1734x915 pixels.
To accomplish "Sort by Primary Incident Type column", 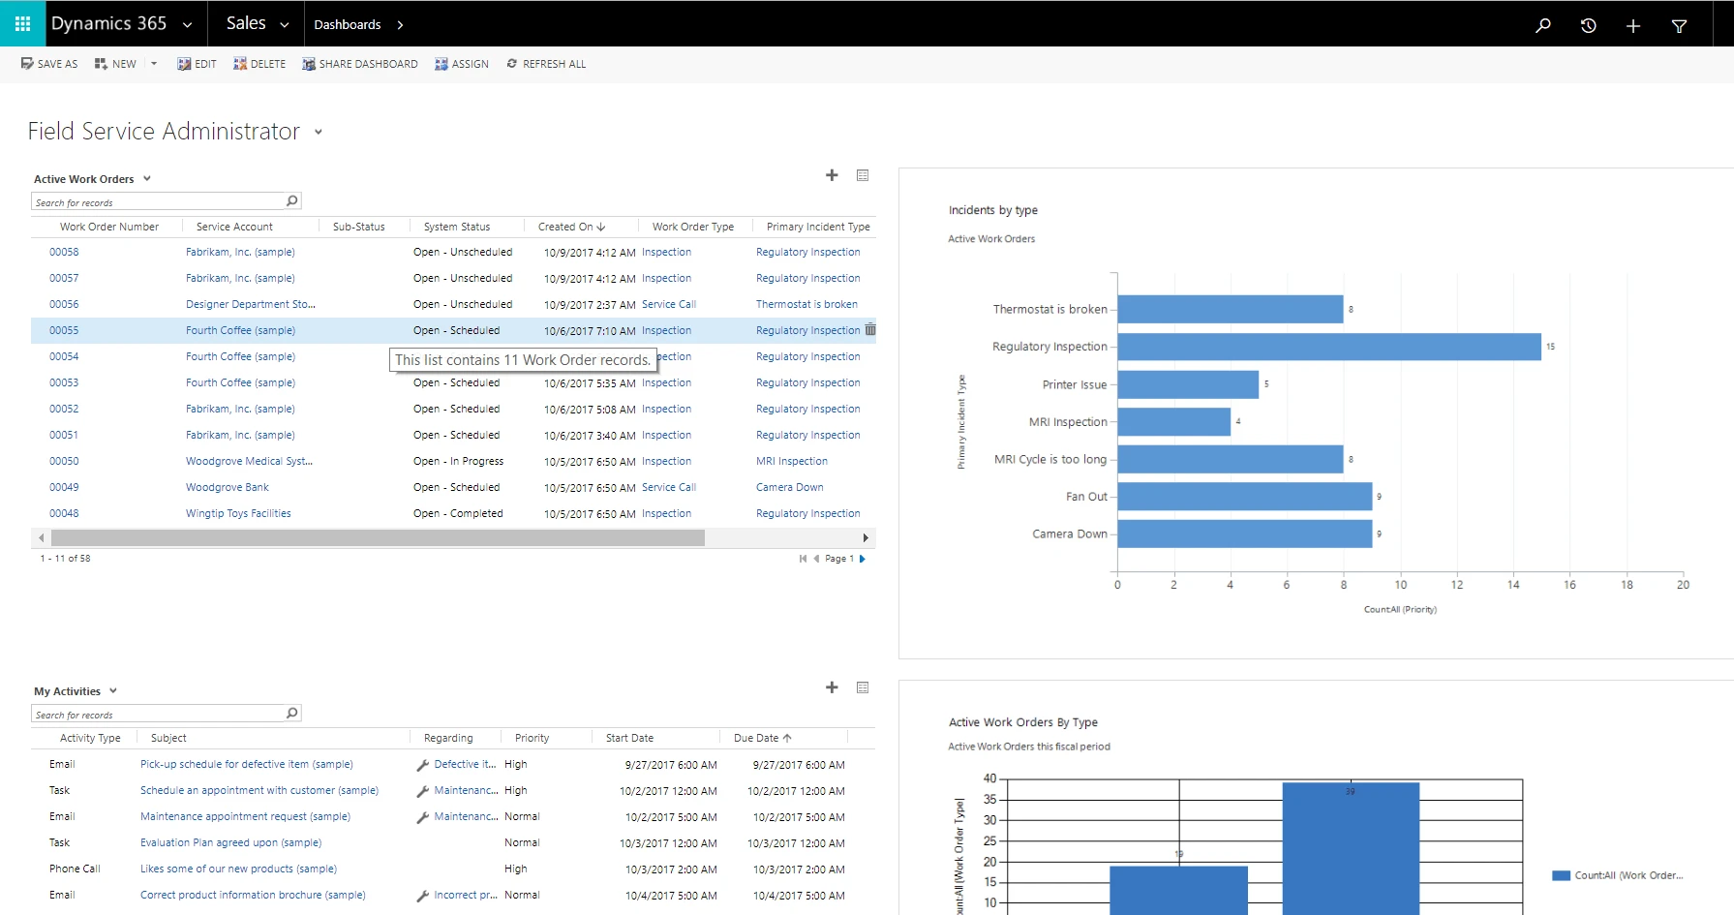I will pyautogui.click(x=818, y=227).
